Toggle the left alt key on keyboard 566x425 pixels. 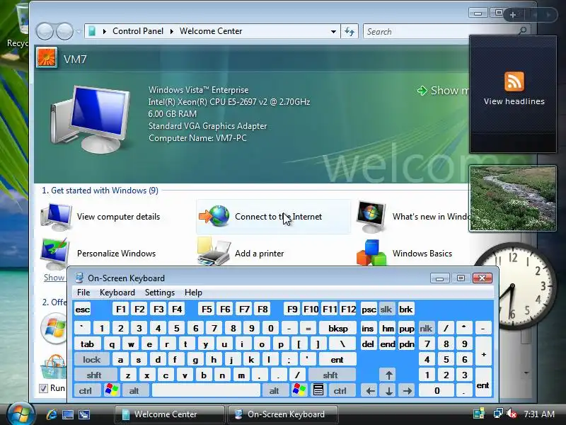tap(134, 390)
